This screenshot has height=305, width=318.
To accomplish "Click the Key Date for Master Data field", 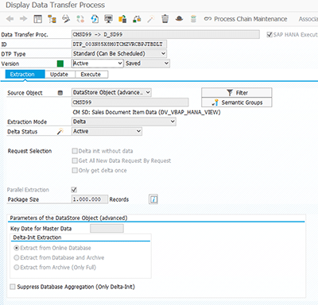I will coord(107,228).
